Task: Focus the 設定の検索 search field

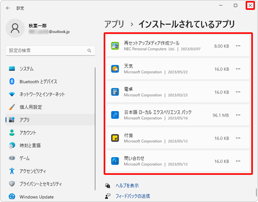Action: [x=50, y=50]
